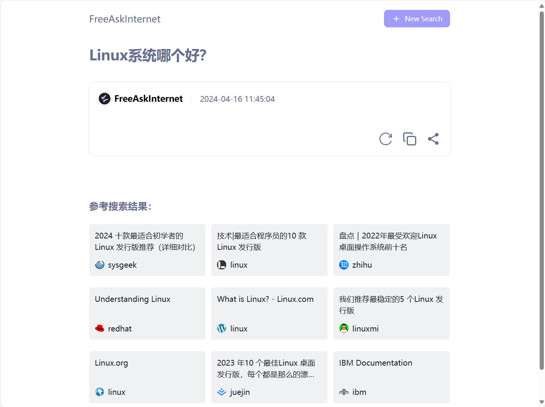Click the regenerate answer icon
The image size is (545, 407).
385,139
